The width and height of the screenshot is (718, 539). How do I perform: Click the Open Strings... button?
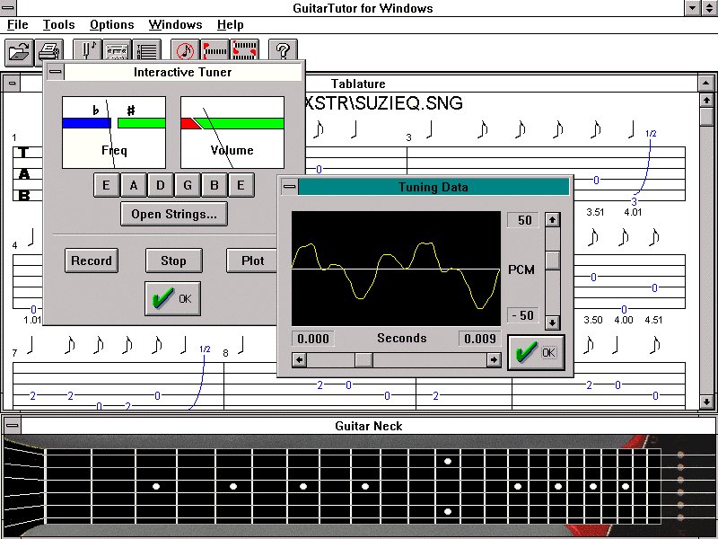click(x=174, y=214)
